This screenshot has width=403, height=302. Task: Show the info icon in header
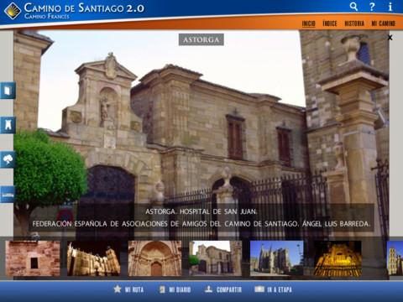(x=390, y=7)
